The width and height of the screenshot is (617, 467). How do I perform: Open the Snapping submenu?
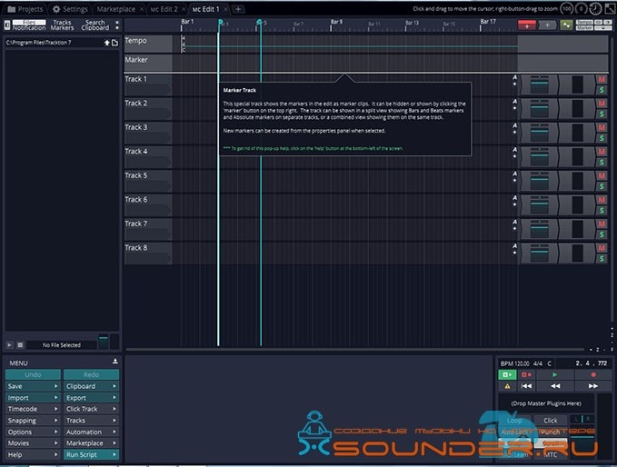pyautogui.click(x=33, y=421)
